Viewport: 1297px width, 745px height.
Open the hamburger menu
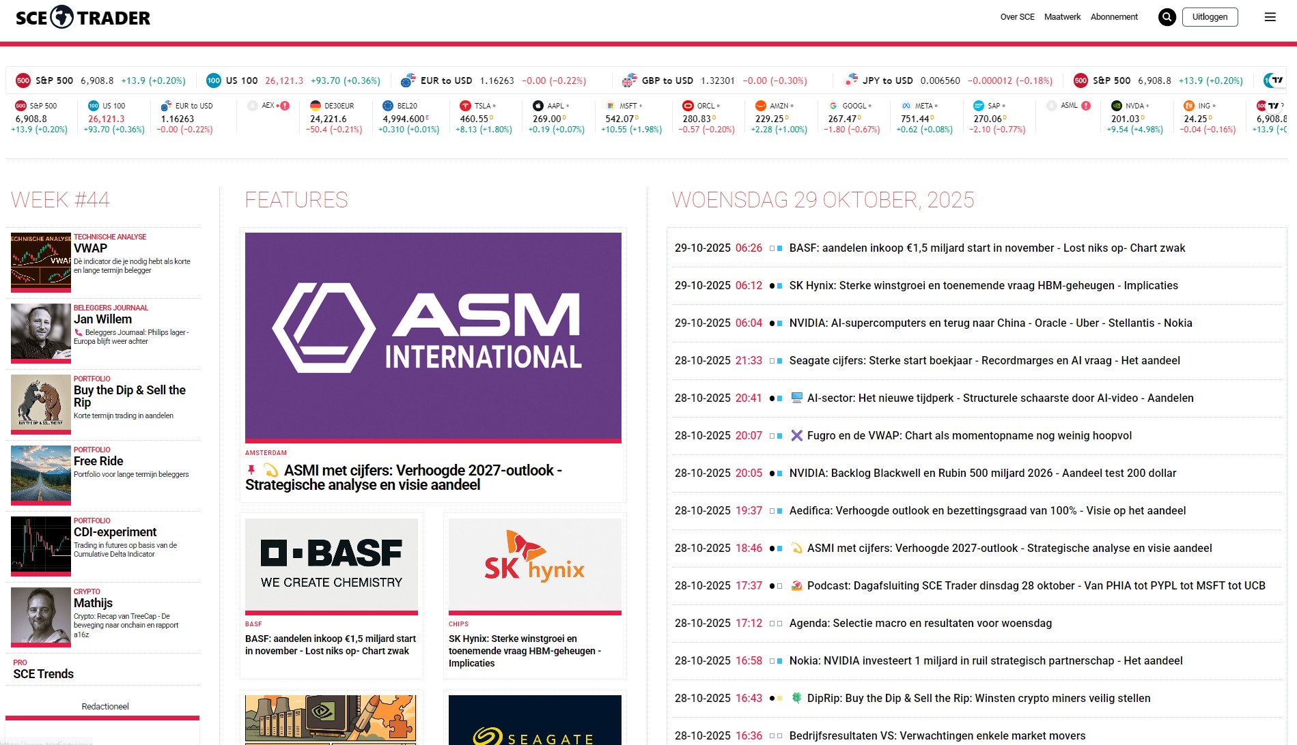coord(1270,17)
